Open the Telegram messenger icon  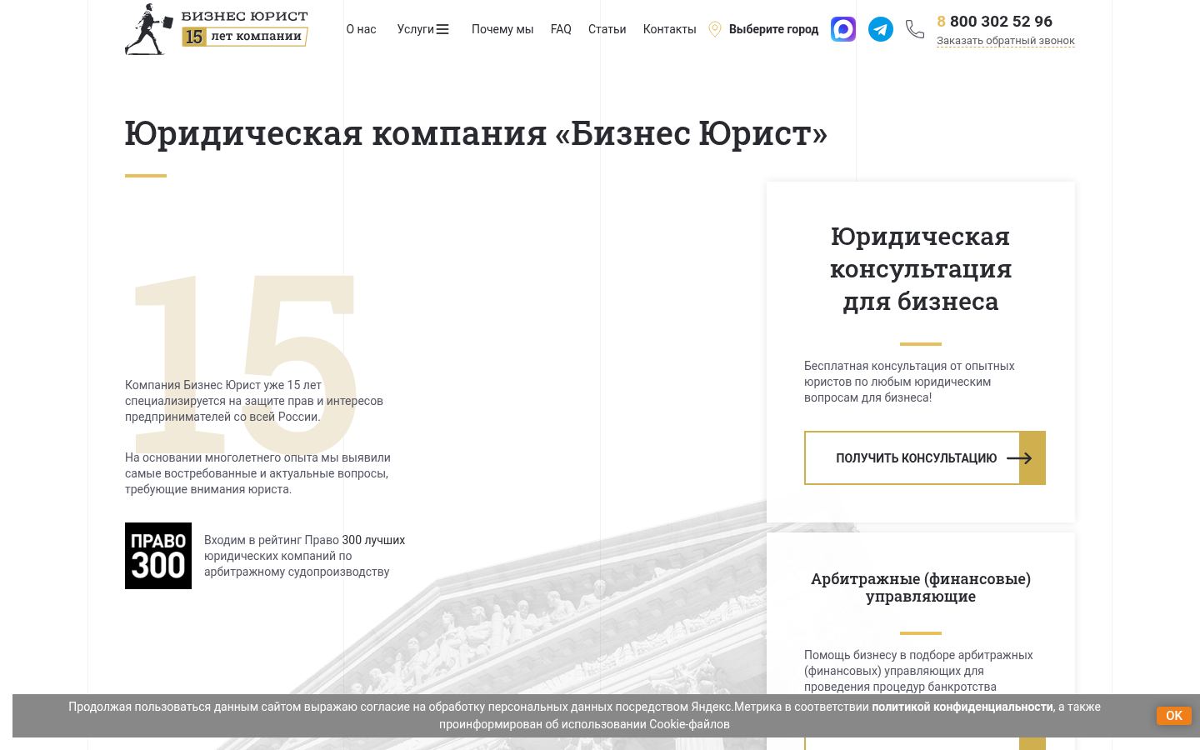pos(881,29)
